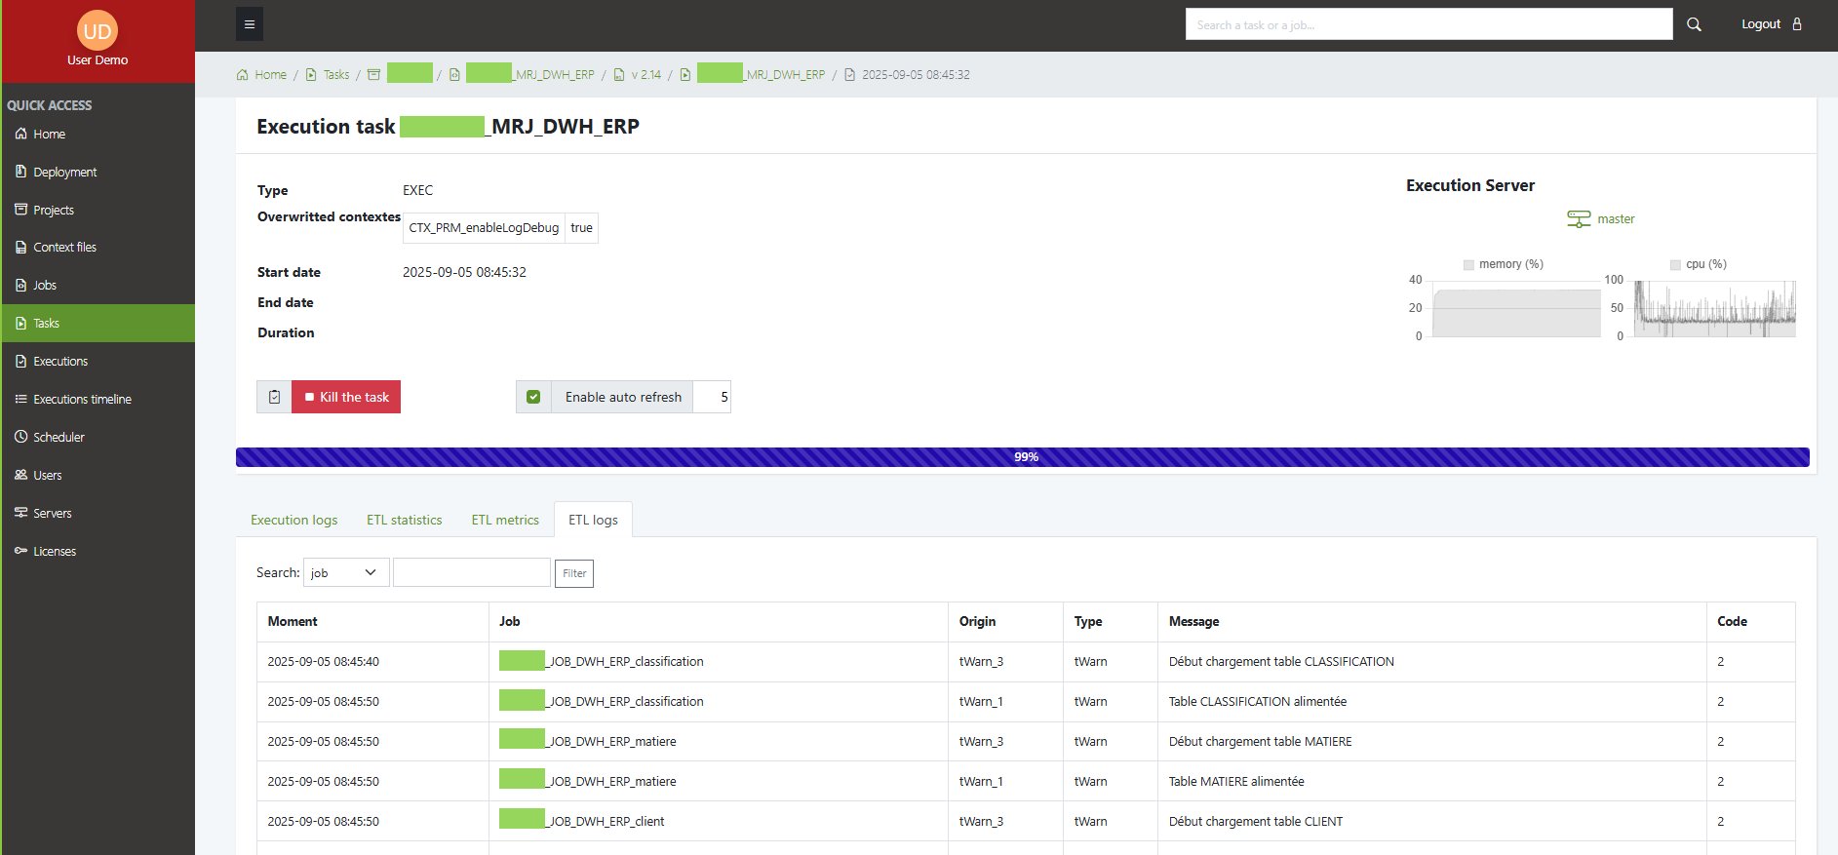The width and height of the screenshot is (1838, 855).
Task: Switch to the Execution logs tab
Action: pos(294,520)
